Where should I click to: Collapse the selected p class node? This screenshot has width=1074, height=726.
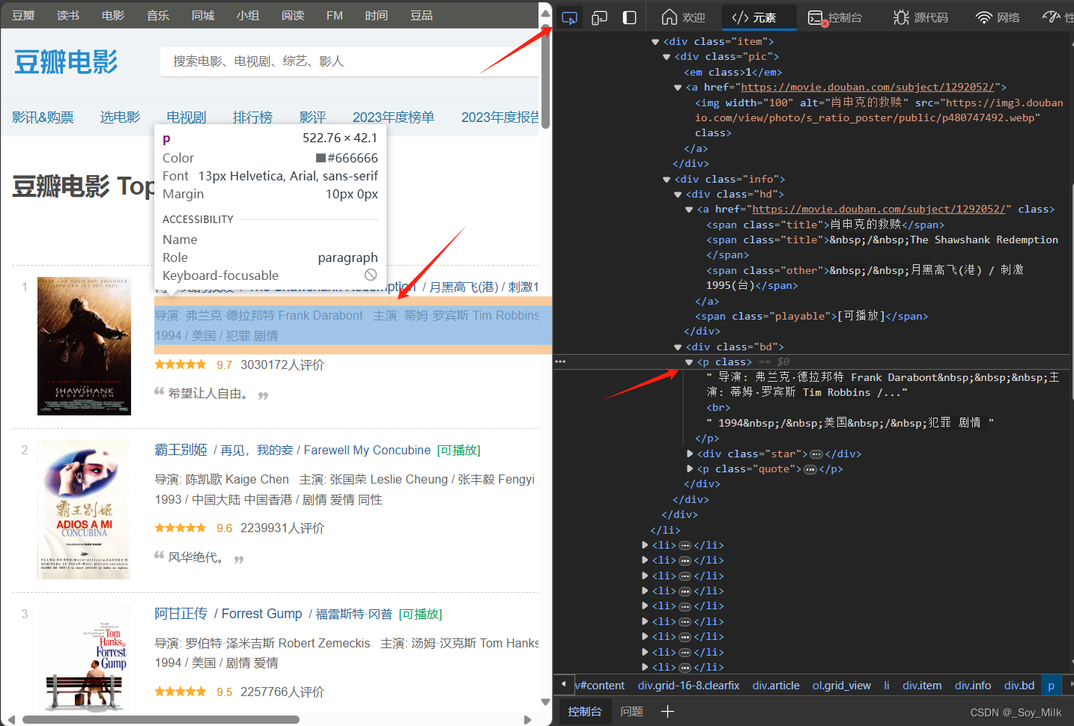(689, 362)
